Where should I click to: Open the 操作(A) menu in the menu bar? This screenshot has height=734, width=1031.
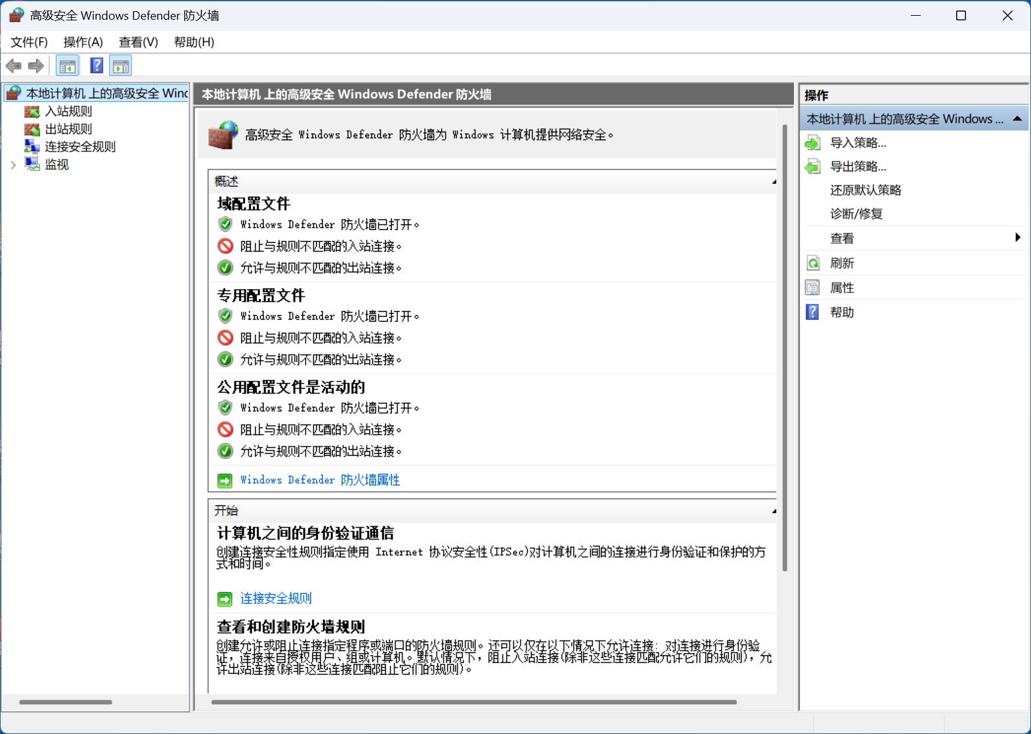[x=83, y=42]
